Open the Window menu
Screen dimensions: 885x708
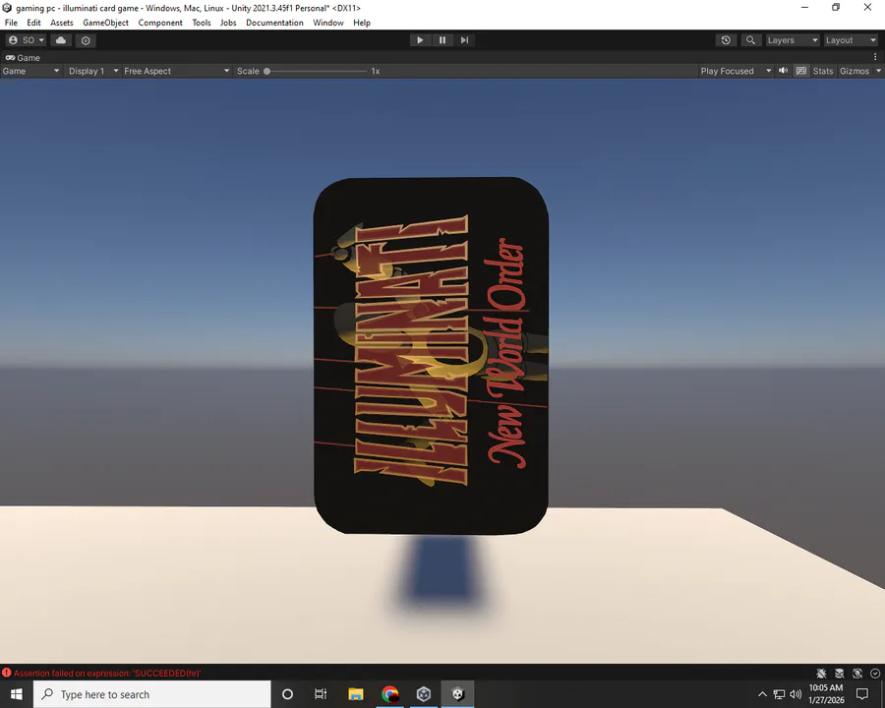(x=328, y=23)
